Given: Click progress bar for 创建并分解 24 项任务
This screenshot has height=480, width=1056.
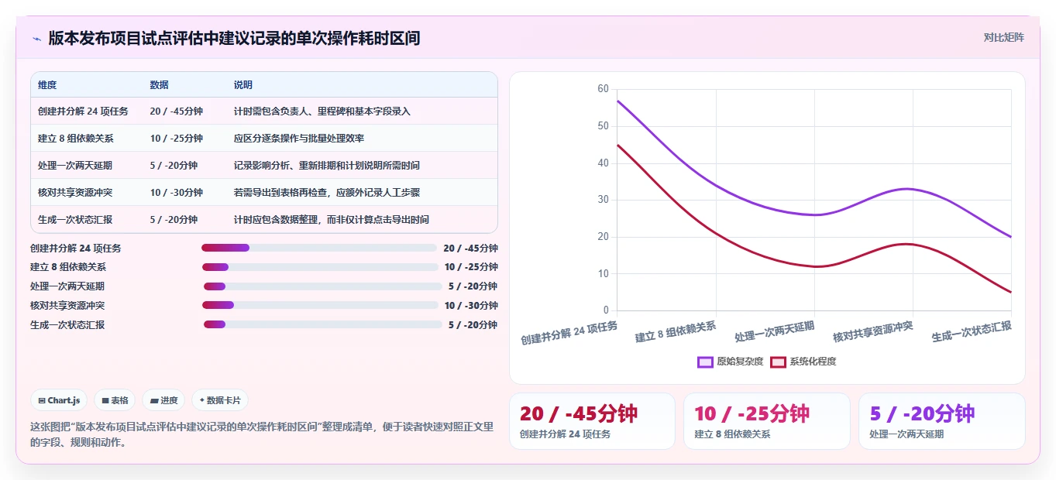Looking at the screenshot, I should [x=319, y=248].
